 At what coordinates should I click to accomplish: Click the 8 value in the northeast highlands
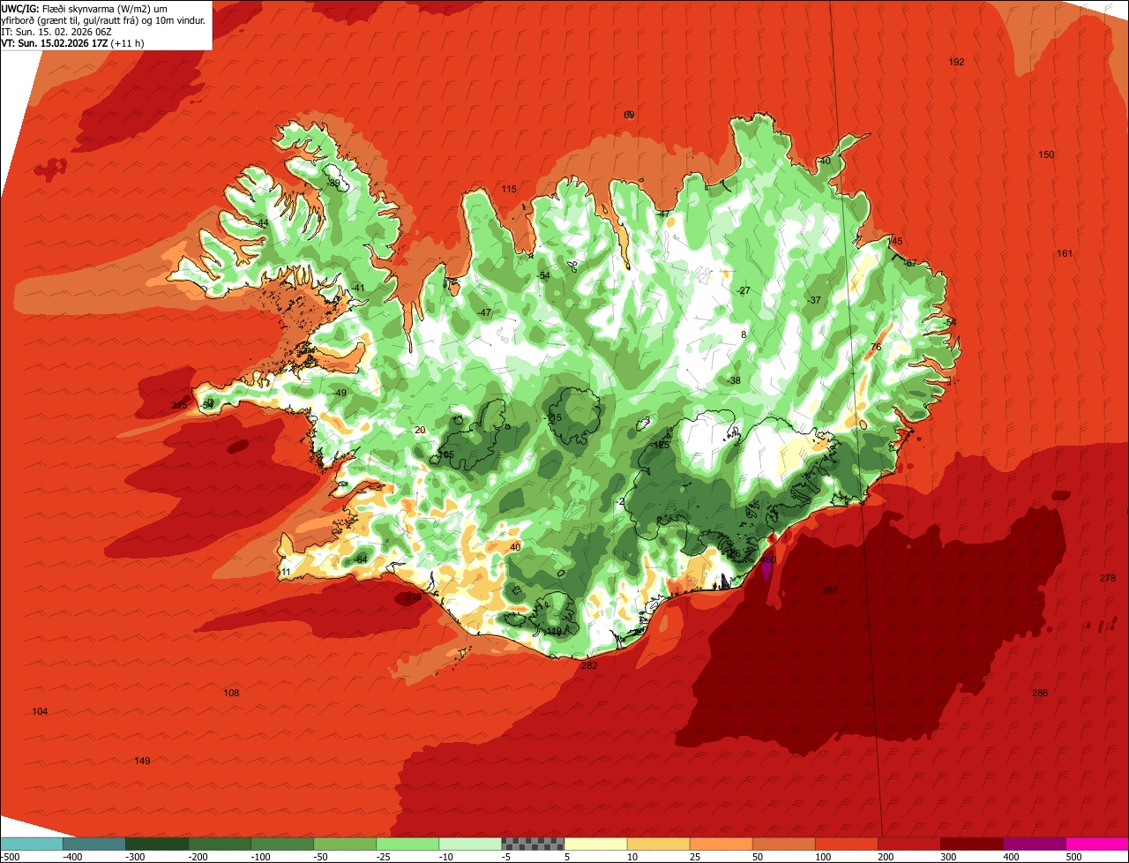(744, 334)
